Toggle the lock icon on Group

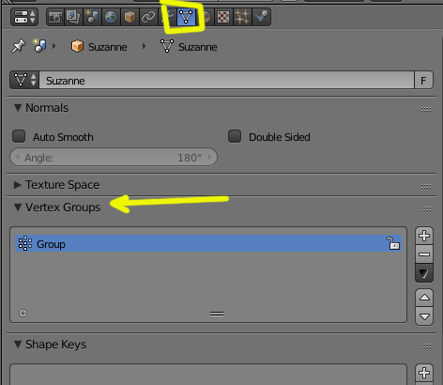pyautogui.click(x=394, y=243)
